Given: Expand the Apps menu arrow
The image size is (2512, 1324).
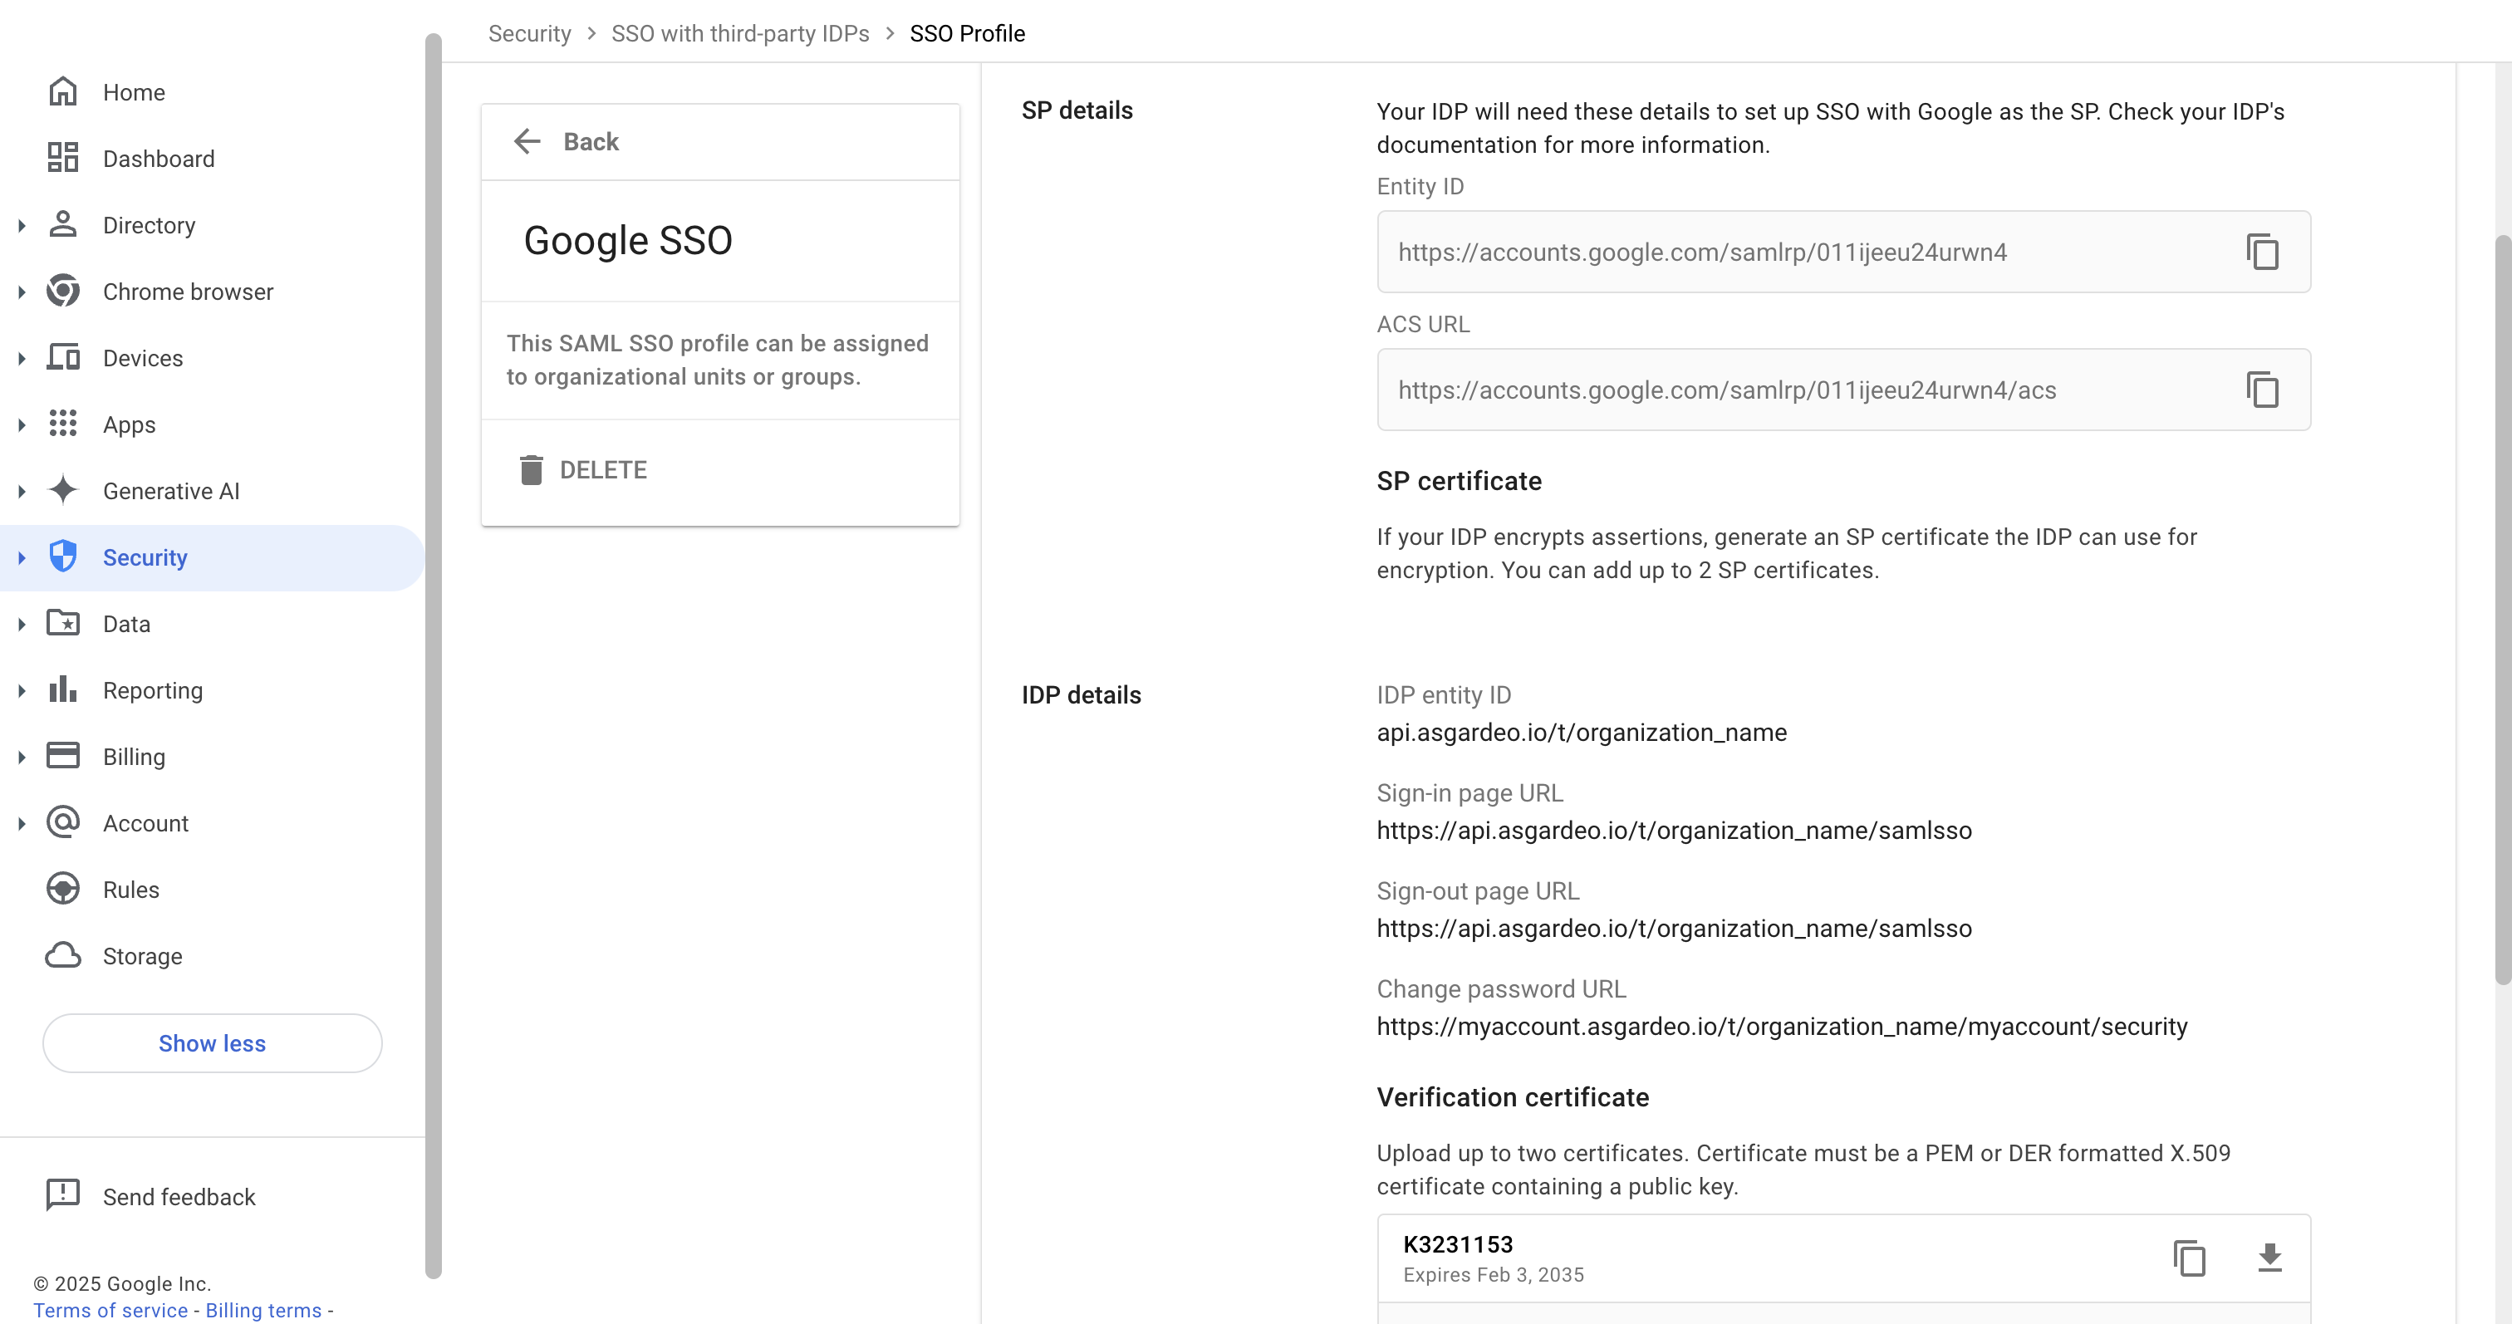Looking at the screenshot, I should pyautogui.click(x=22, y=424).
